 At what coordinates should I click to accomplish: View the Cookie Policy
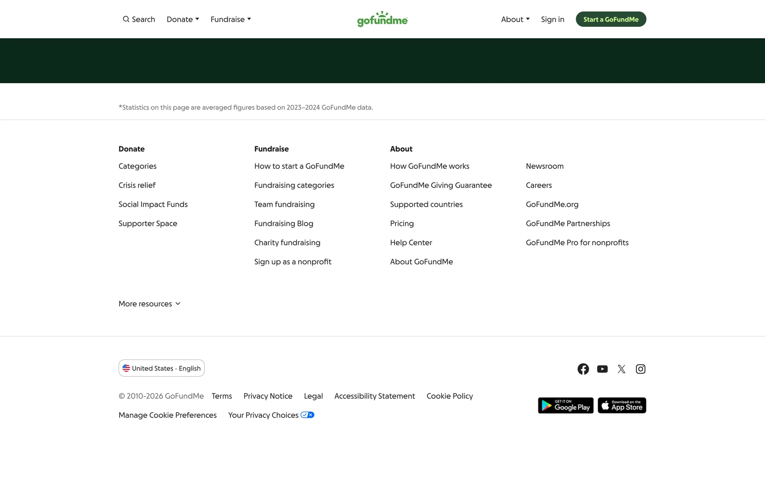click(449, 396)
